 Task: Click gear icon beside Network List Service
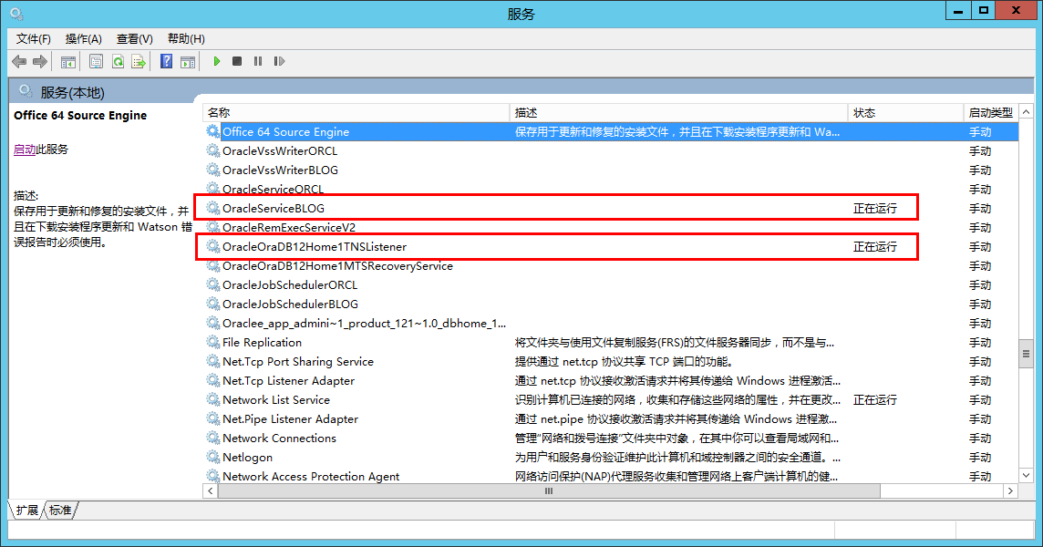(212, 399)
